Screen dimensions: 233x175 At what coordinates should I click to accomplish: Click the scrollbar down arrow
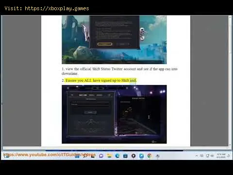click(230, 145)
